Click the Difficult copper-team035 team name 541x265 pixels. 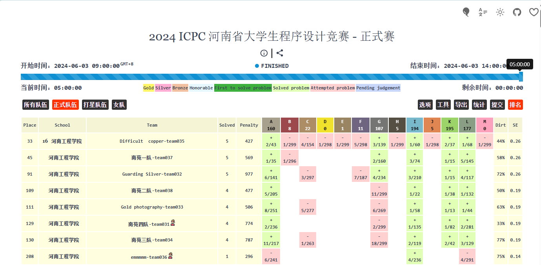[152, 141]
